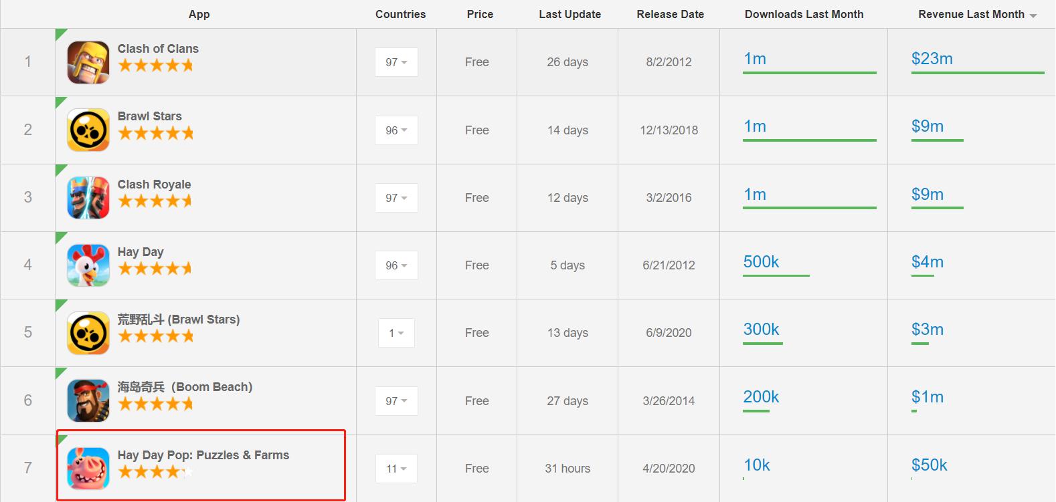Click the 26 days last update cell
Viewport: 1056px width, 502px height.
coord(567,62)
